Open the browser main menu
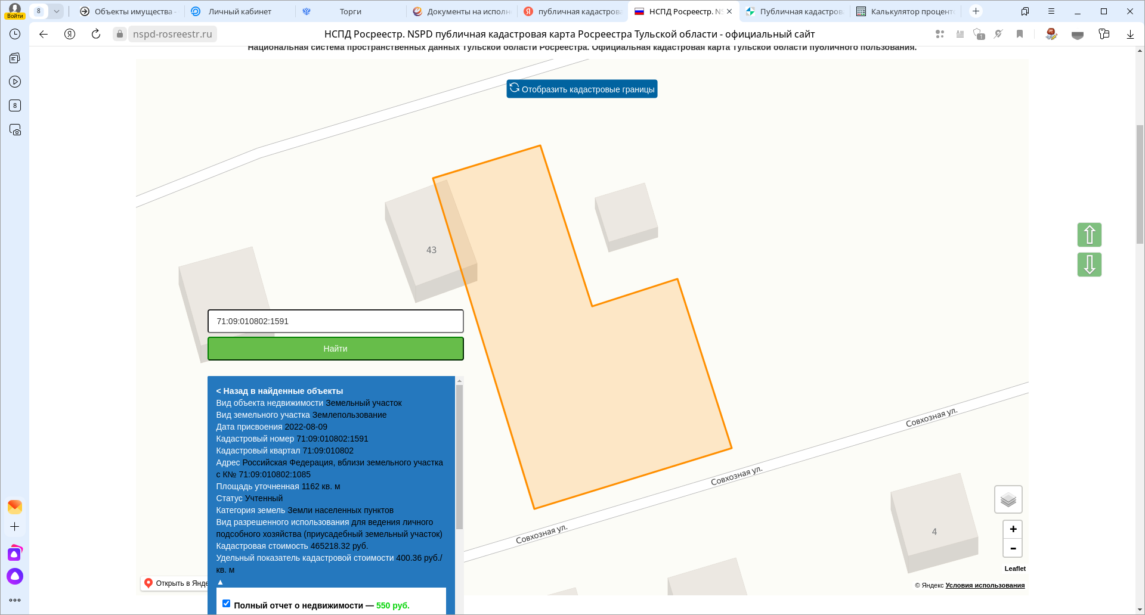Viewport: 1145px width, 615px height. pos(1051,11)
